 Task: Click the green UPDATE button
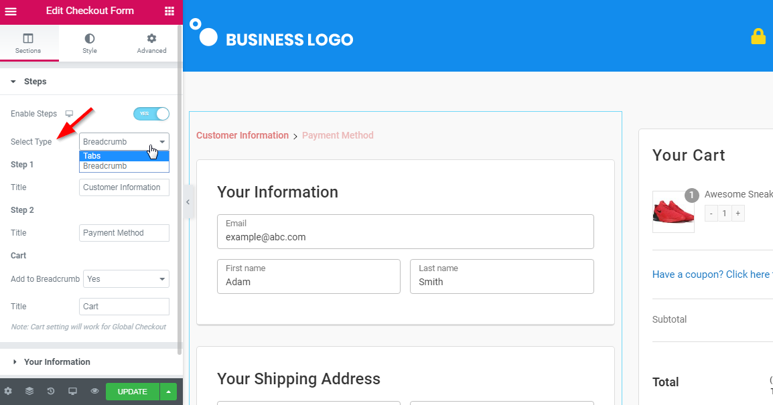tap(133, 392)
